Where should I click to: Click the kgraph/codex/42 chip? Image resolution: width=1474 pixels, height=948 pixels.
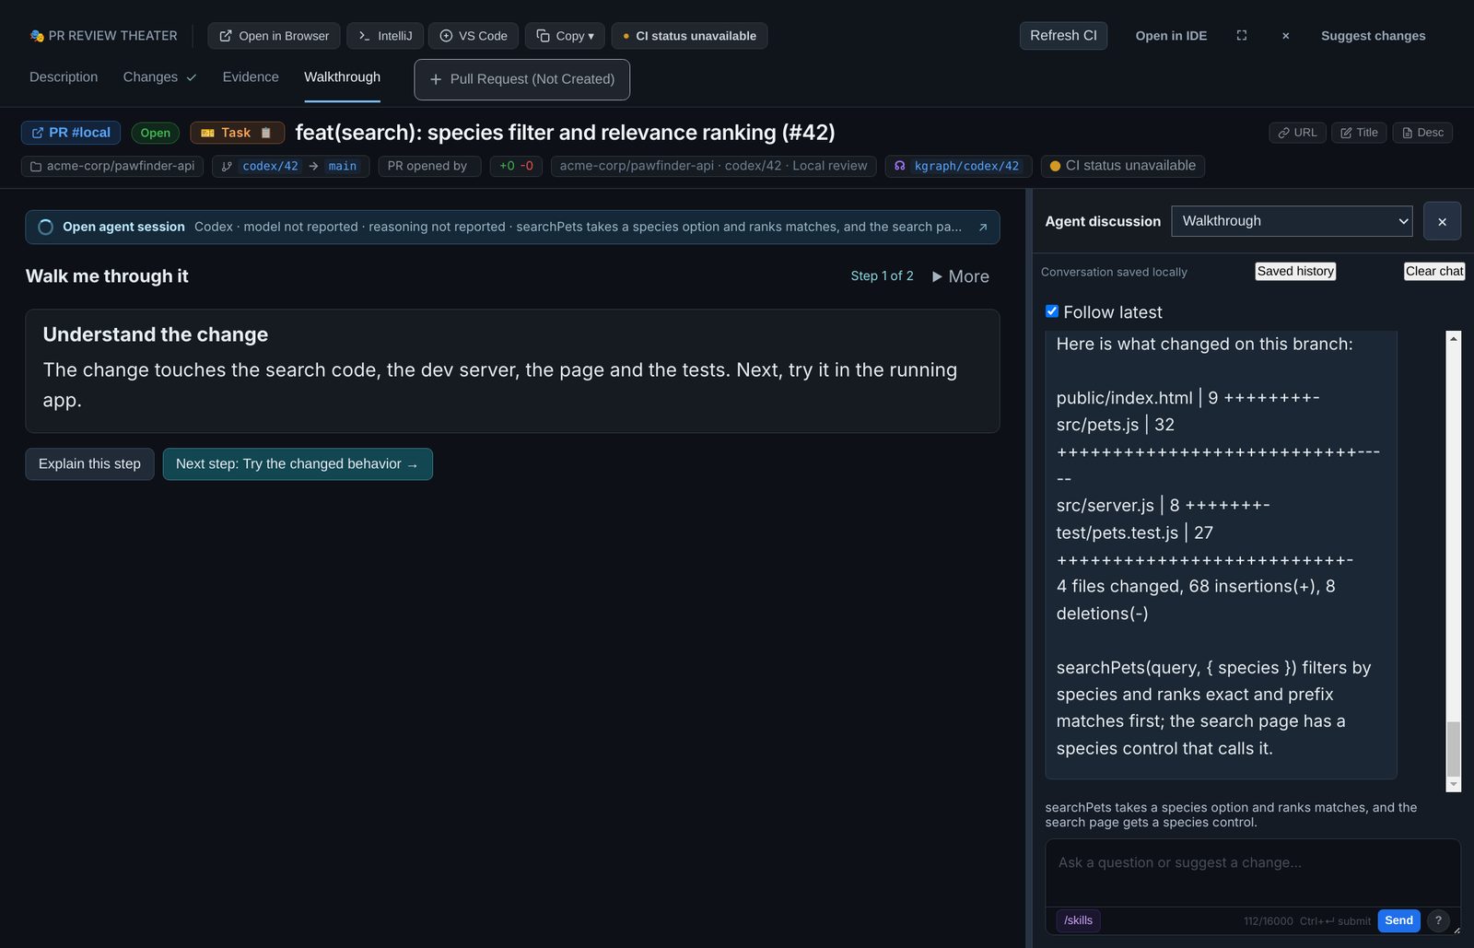[958, 166]
